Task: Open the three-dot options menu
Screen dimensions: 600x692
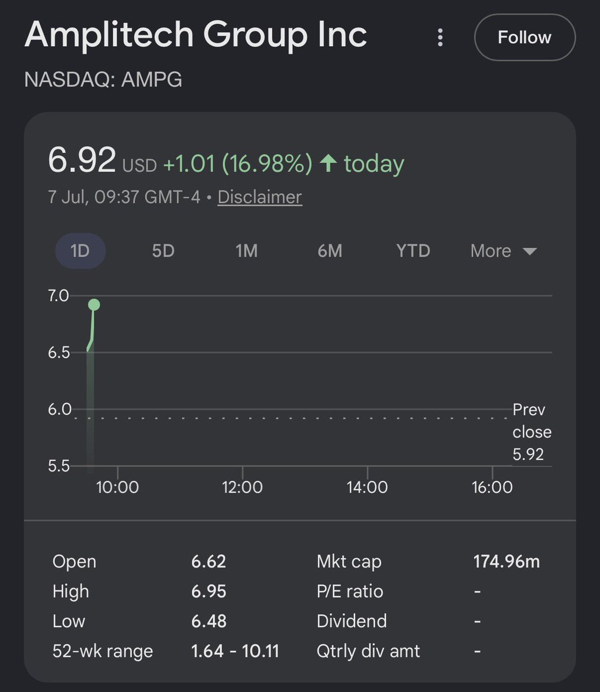Action: click(x=440, y=37)
